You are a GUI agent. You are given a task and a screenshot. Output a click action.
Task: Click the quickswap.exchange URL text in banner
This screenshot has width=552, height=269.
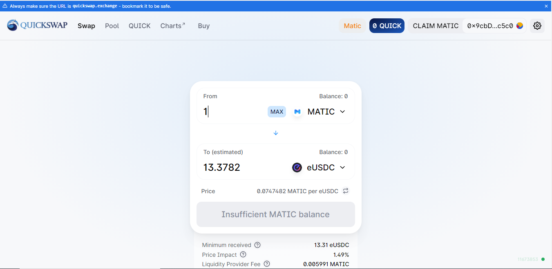pyautogui.click(x=95, y=6)
